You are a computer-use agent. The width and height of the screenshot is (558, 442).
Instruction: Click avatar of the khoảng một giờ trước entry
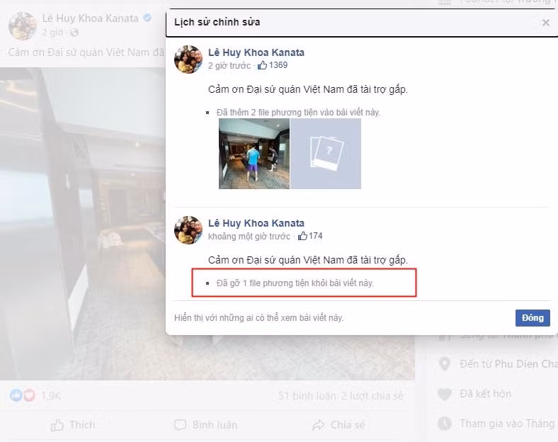click(x=188, y=230)
